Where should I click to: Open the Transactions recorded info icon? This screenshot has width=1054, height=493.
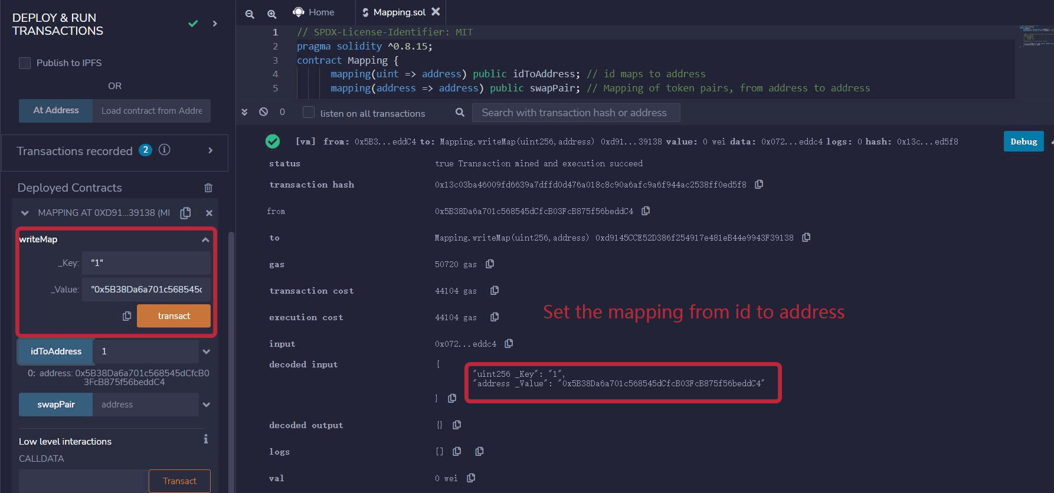pyautogui.click(x=165, y=150)
